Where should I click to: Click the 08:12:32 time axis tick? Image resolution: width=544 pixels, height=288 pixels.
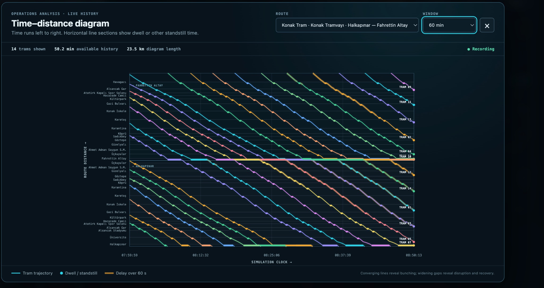pos(200,255)
